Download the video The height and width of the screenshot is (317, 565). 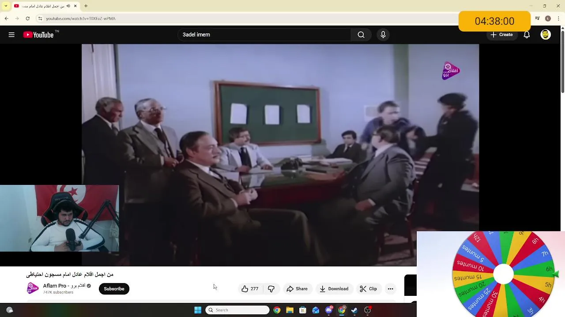click(x=334, y=289)
